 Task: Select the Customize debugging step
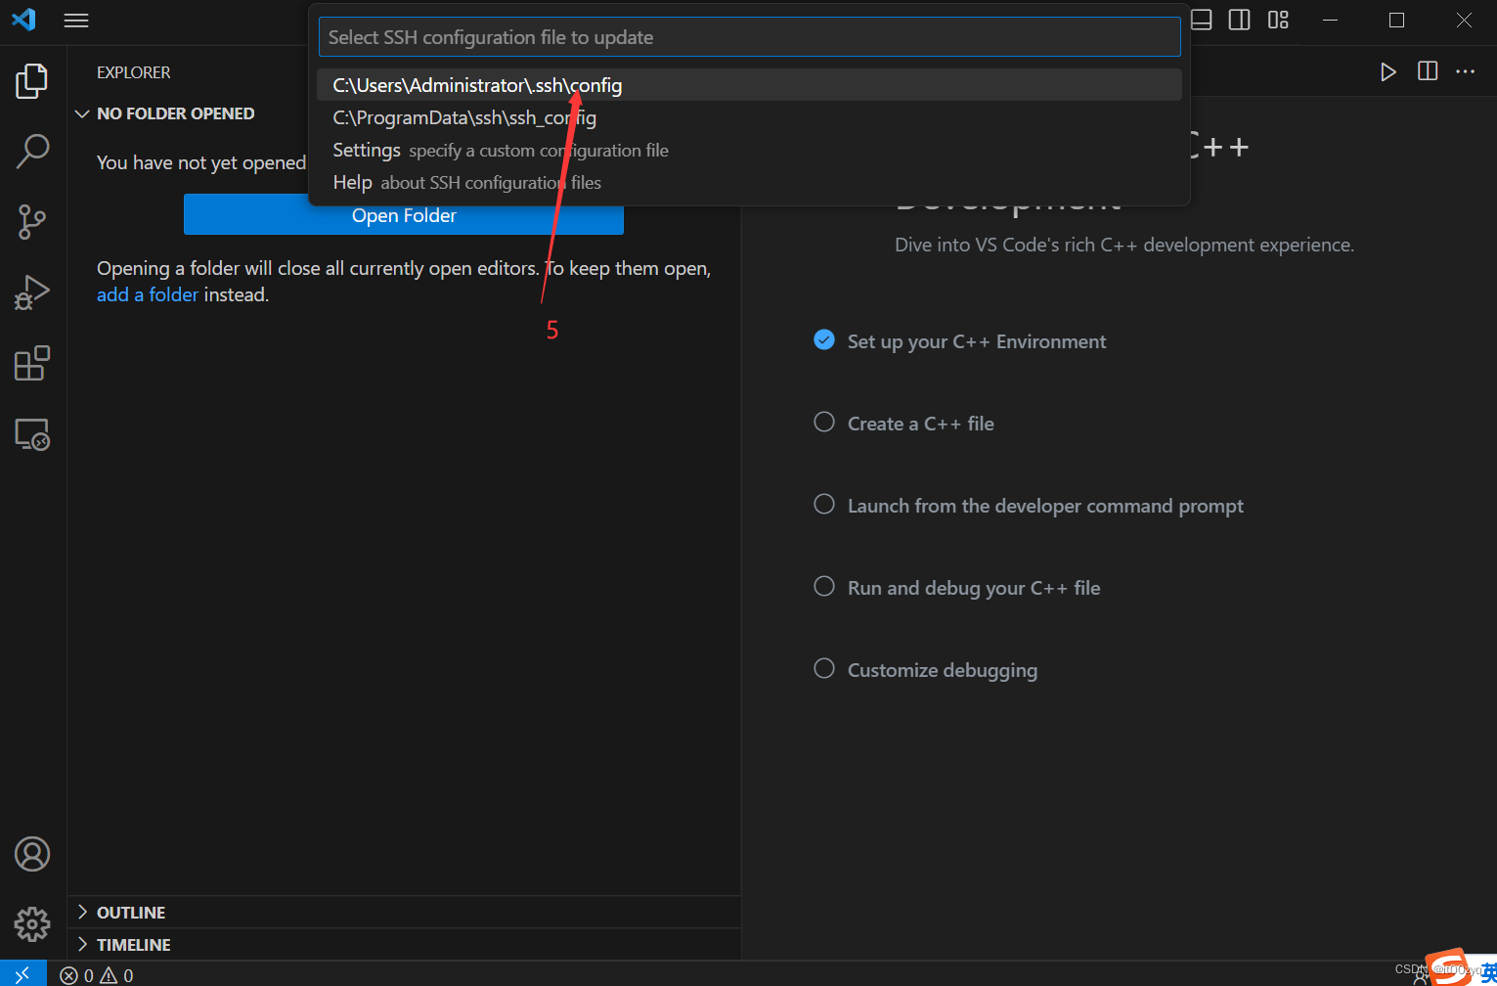pyautogui.click(x=926, y=670)
